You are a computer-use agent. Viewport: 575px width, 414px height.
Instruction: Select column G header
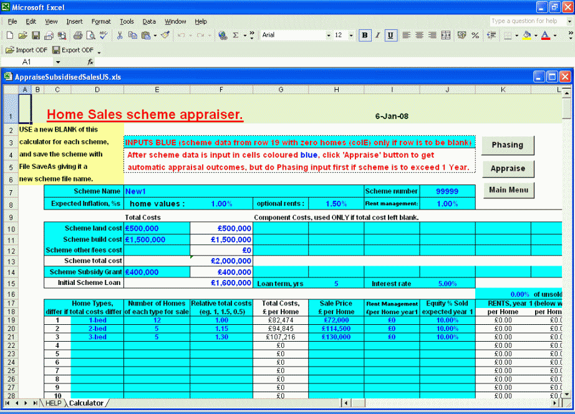point(281,90)
